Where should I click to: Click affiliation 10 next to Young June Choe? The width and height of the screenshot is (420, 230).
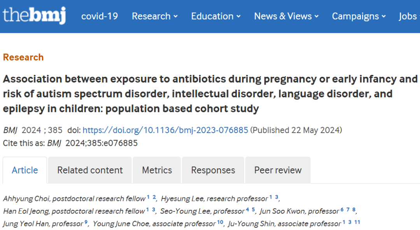[220, 222]
